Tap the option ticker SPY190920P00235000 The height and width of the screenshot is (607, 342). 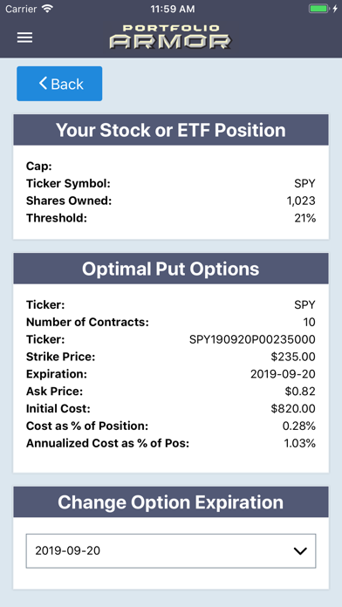pos(252,339)
